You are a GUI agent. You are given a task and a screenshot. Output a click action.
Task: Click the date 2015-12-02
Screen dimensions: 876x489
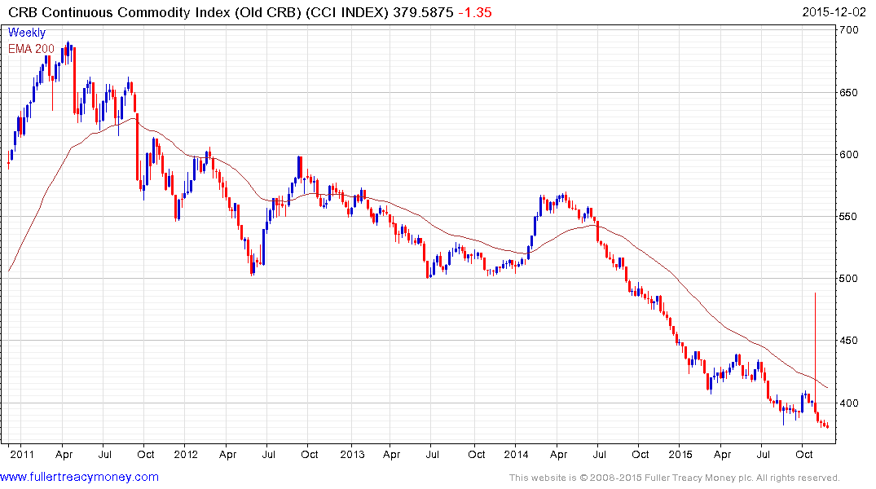point(834,12)
